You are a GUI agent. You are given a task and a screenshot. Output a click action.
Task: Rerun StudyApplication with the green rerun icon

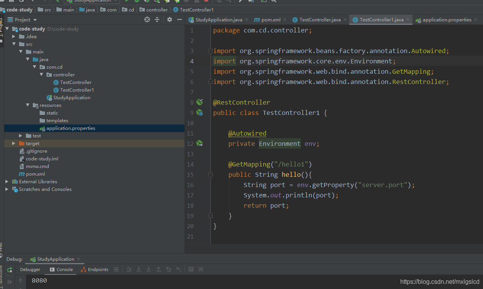[10, 270]
